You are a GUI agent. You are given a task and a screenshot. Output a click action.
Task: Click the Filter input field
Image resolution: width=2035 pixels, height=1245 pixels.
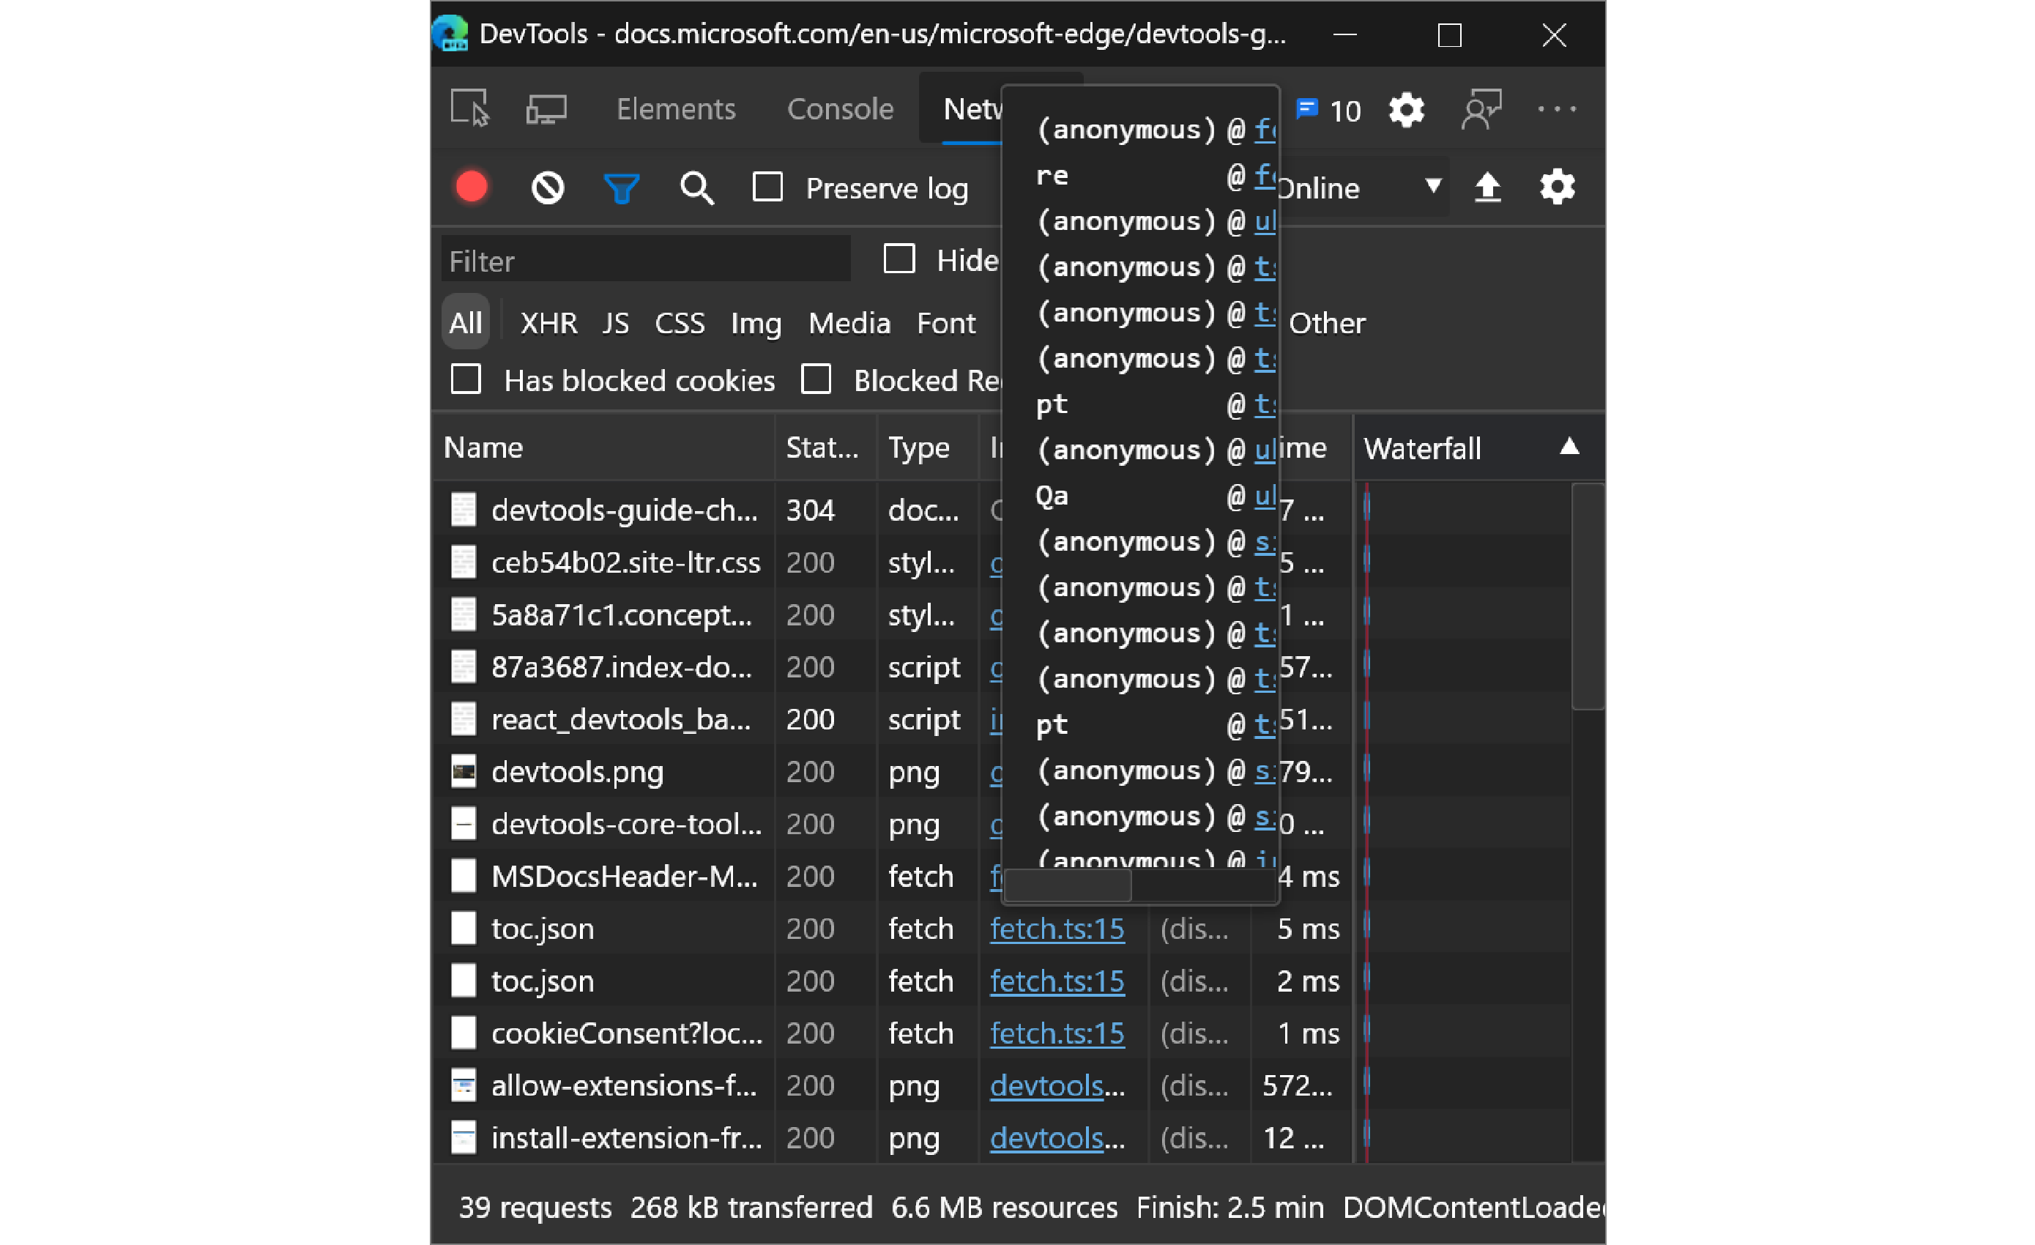tap(648, 261)
